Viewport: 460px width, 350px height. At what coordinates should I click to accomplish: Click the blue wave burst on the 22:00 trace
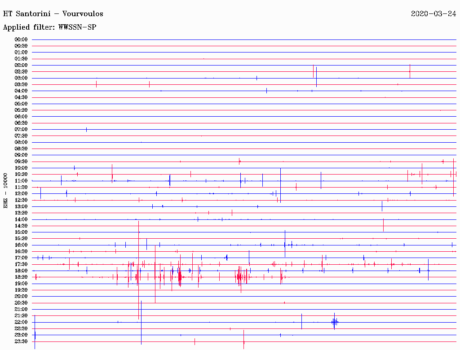[x=334, y=322]
